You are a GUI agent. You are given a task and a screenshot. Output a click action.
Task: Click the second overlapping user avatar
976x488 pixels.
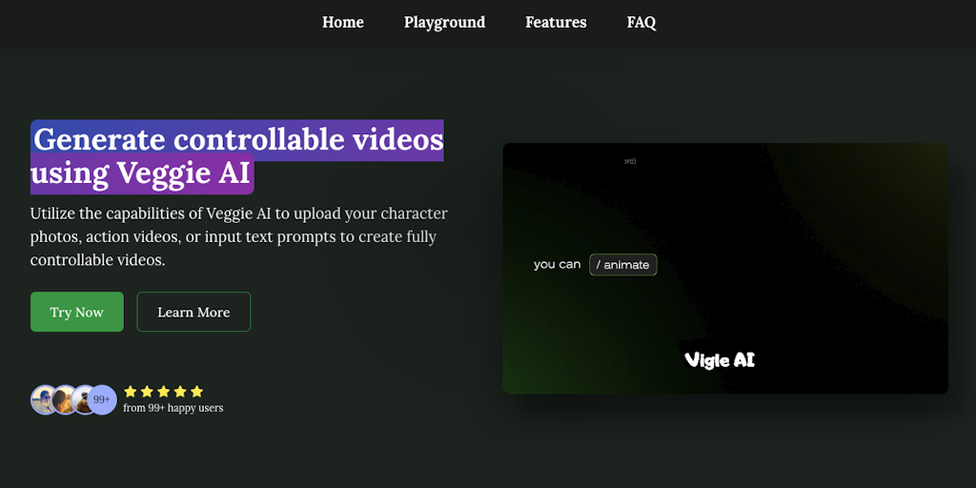(64, 399)
